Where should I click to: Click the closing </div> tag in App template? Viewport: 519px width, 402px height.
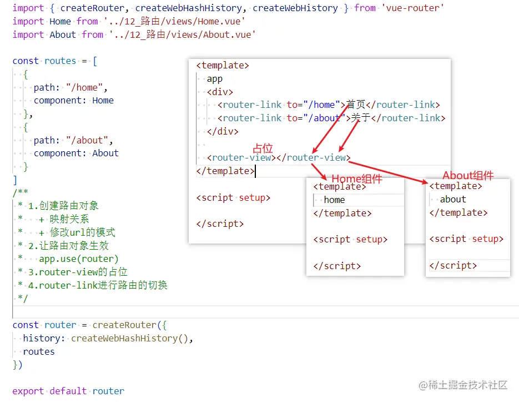[x=223, y=131]
